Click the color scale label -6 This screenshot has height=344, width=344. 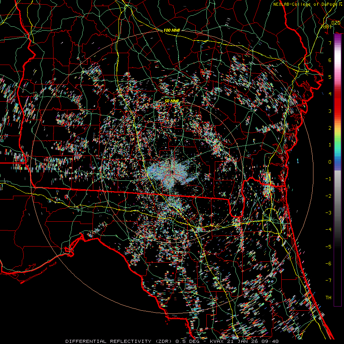[x=328, y=264]
